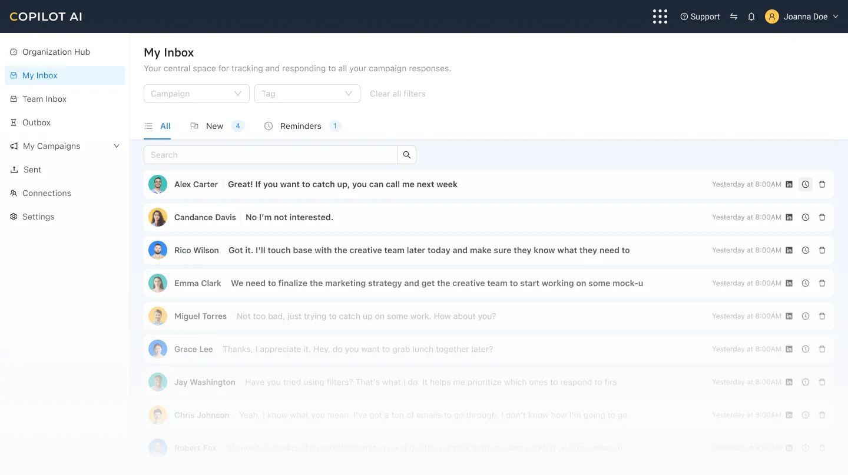Open the Campaign filter dropdown
The width and height of the screenshot is (848, 475).
point(196,94)
